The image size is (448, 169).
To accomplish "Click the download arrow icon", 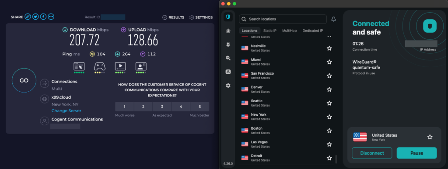I will tap(65, 30).
